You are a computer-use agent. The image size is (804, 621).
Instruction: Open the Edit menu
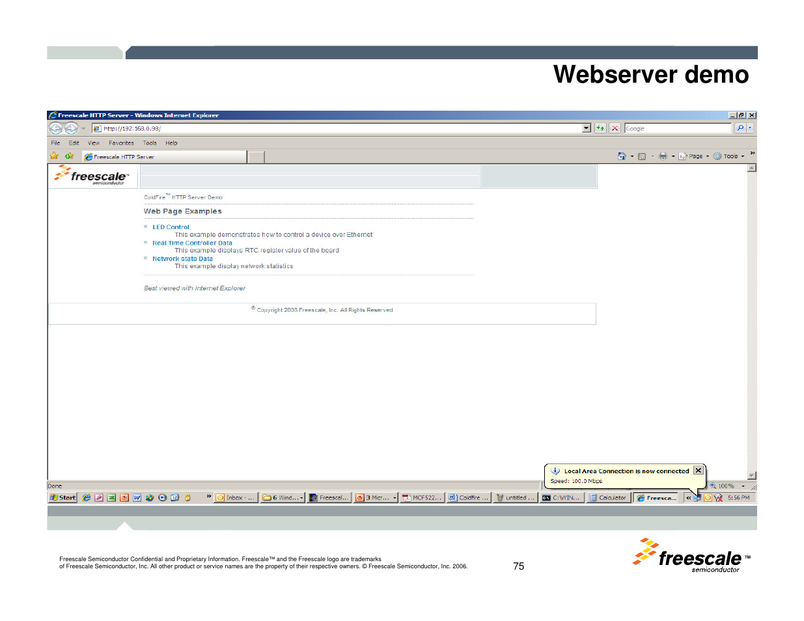click(x=74, y=143)
